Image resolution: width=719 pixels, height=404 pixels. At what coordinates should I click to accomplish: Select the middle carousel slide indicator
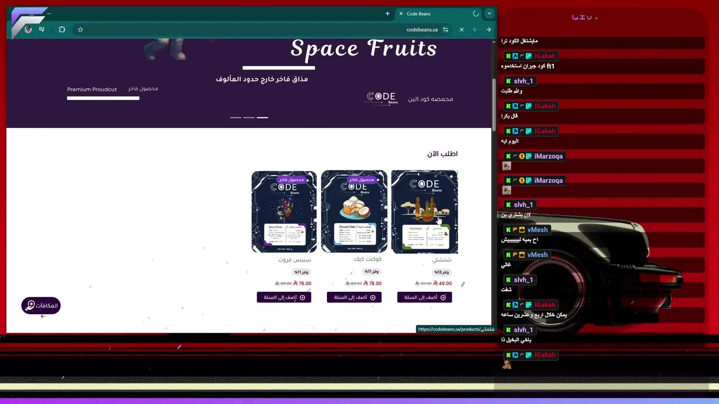pyautogui.click(x=249, y=117)
